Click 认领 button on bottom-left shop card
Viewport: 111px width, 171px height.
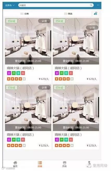(44, 87)
